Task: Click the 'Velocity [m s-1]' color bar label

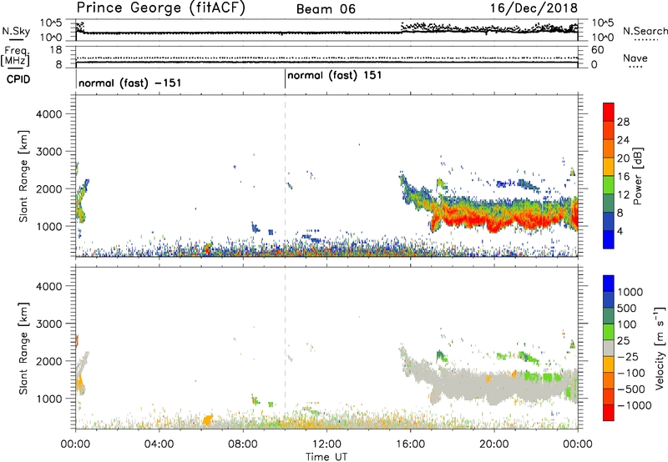Action: tap(660, 348)
